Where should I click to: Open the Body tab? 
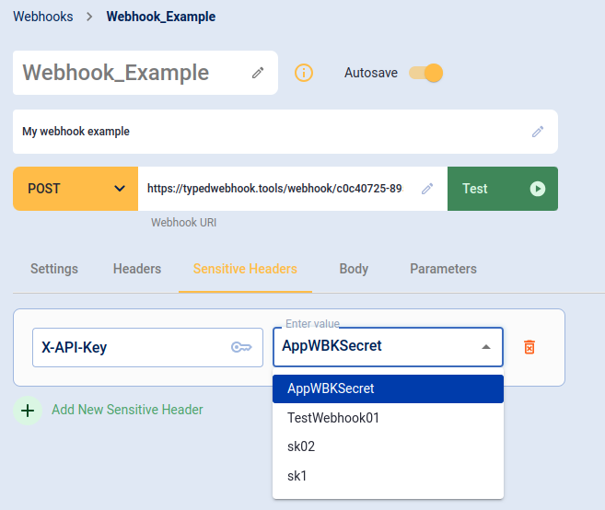pyautogui.click(x=354, y=269)
